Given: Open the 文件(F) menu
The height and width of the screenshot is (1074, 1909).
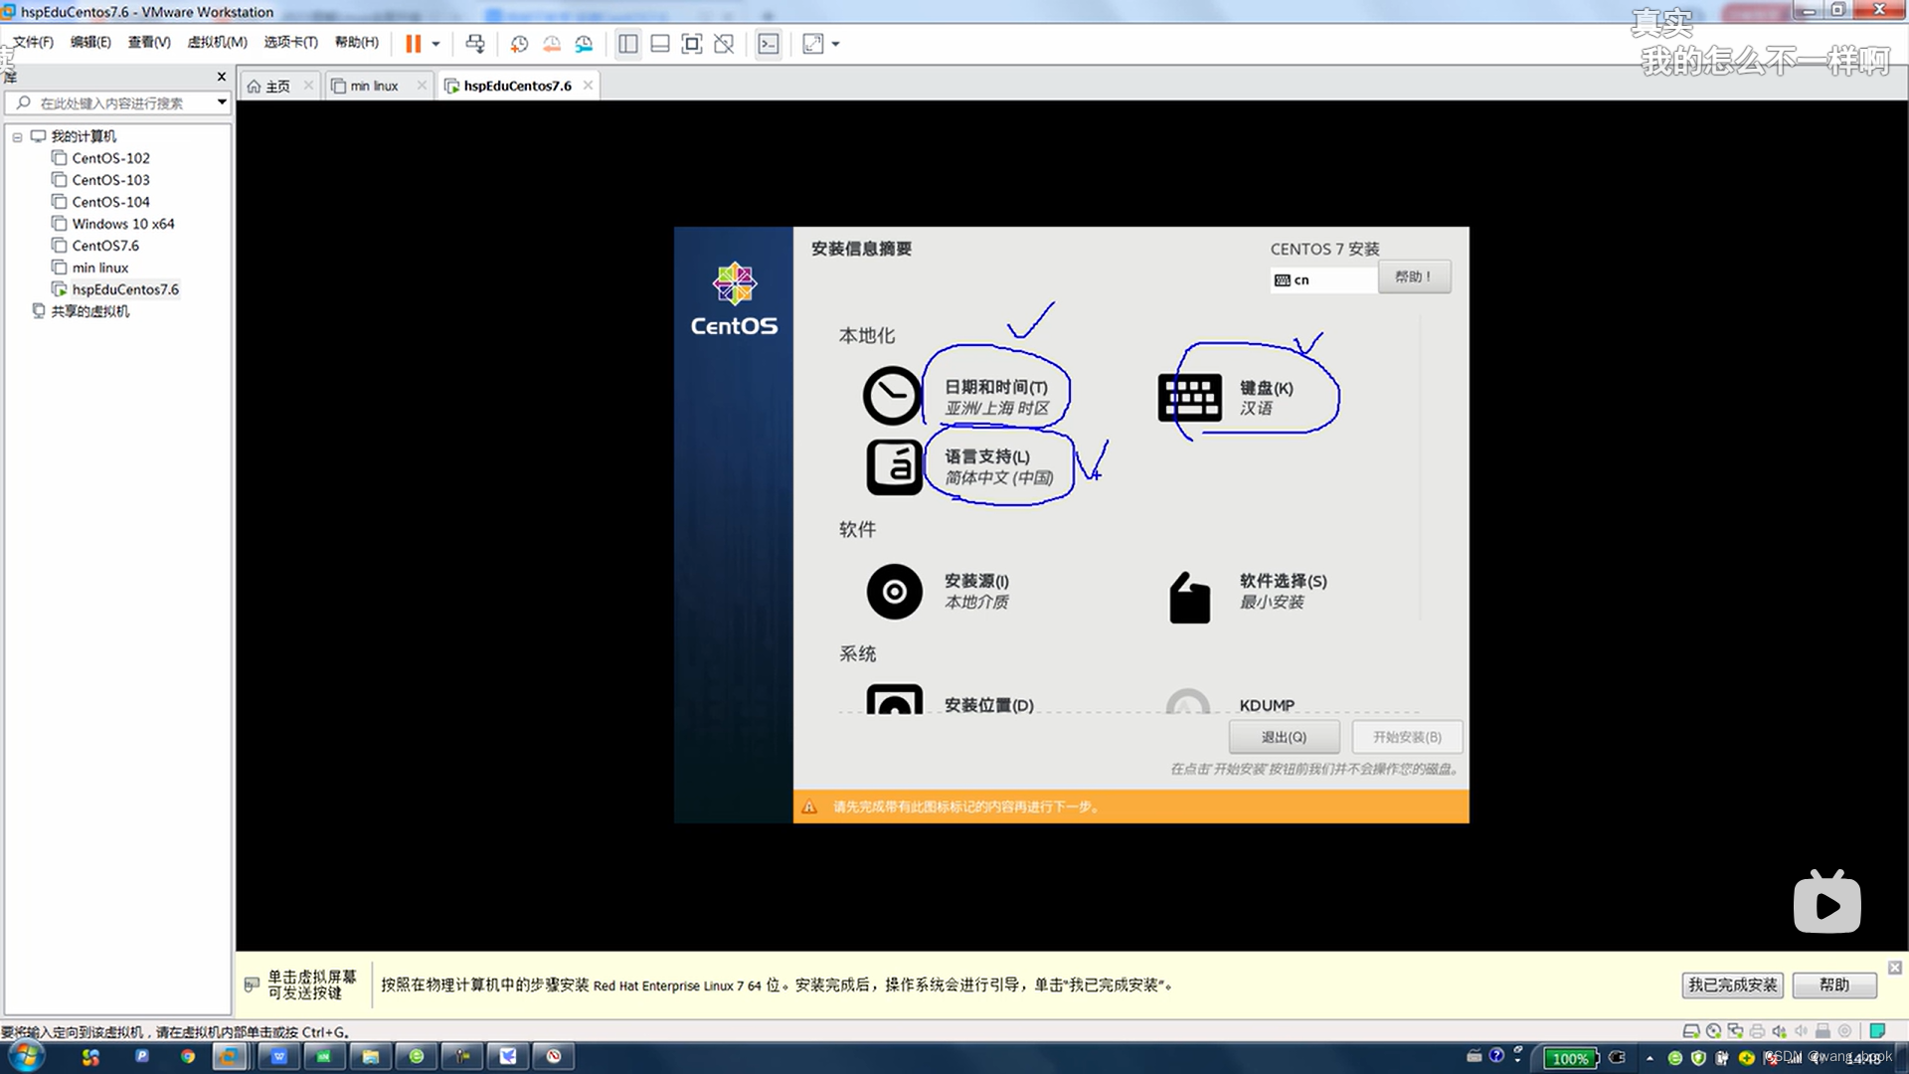Looking at the screenshot, I should 33,42.
